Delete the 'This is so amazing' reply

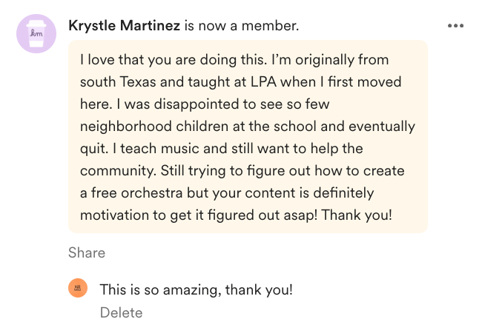121,312
